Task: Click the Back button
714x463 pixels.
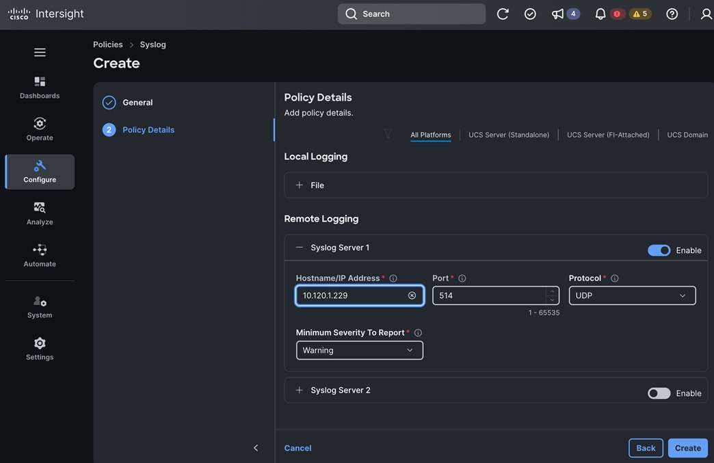Action: click(646, 448)
